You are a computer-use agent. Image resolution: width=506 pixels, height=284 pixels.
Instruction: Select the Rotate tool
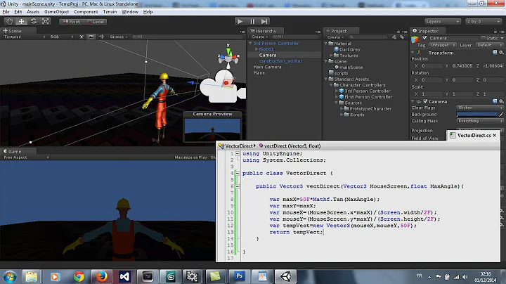click(x=34, y=22)
